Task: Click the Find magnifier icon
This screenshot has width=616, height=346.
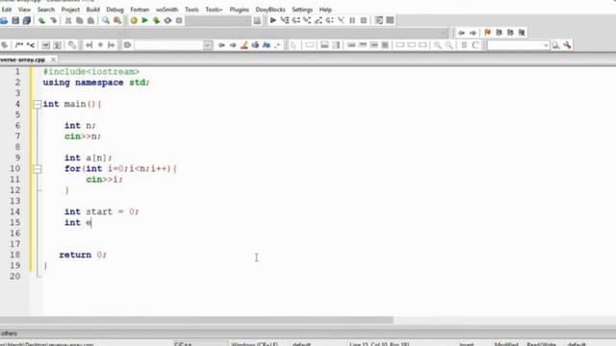Action: pyautogui.click(x=106, y=20)
